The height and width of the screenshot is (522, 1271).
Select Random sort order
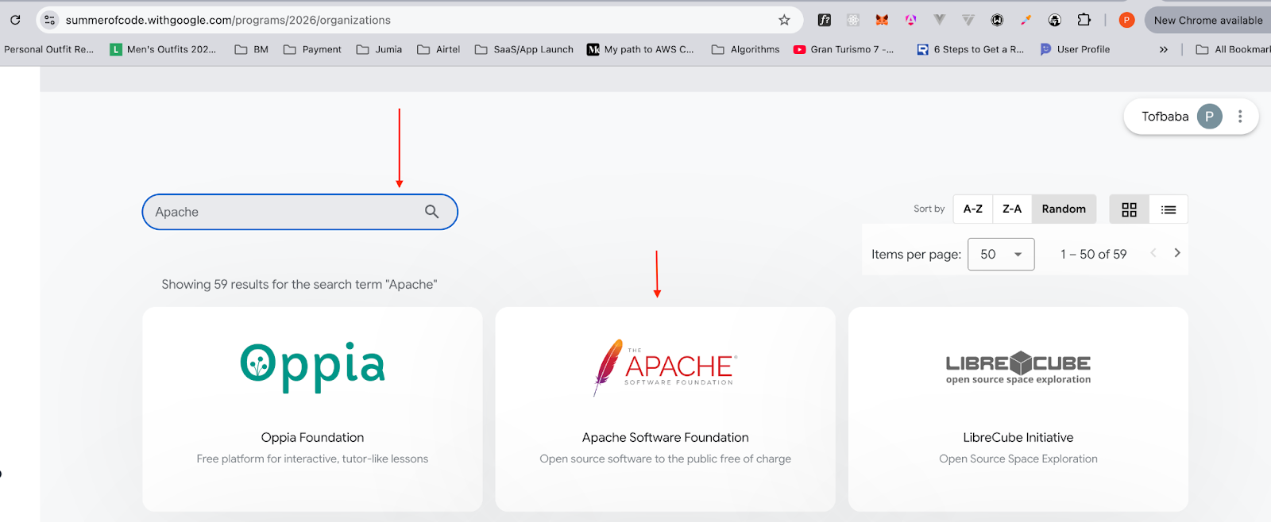[1064, 209]
